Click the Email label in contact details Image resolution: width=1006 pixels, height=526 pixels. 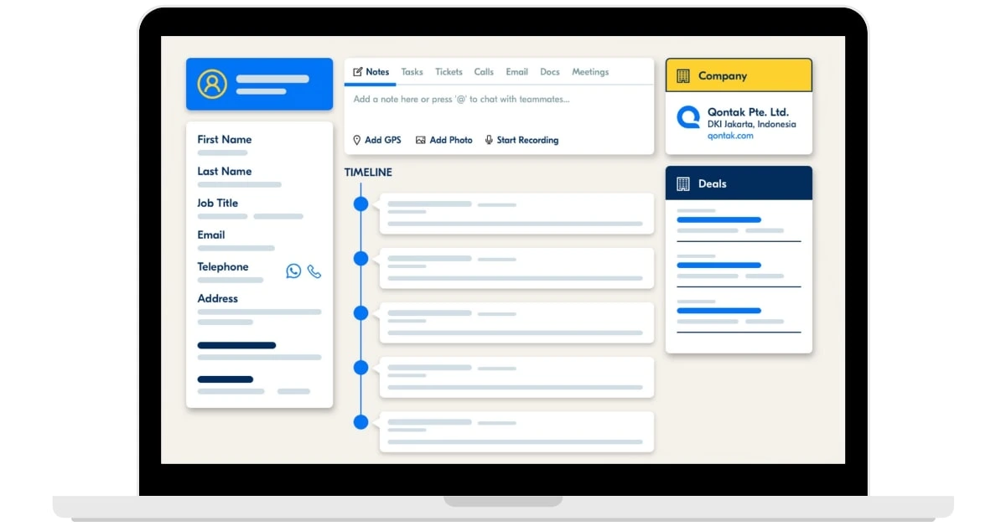(x=211, y=235)
